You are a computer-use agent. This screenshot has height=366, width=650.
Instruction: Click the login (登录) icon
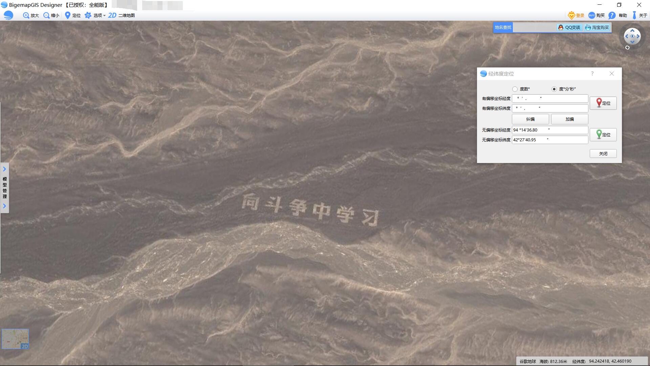pyautogui.click(x=571, y=15)
